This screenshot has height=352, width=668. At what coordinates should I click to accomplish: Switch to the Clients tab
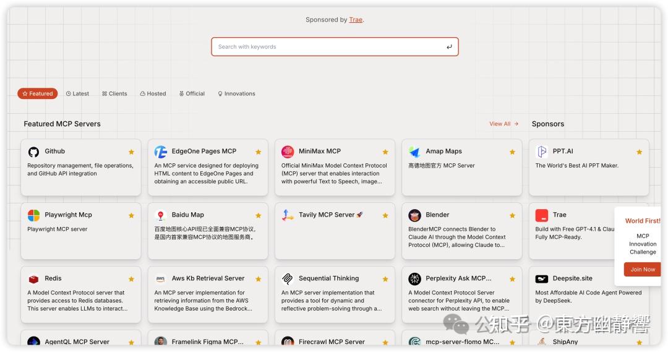(114, 93)
